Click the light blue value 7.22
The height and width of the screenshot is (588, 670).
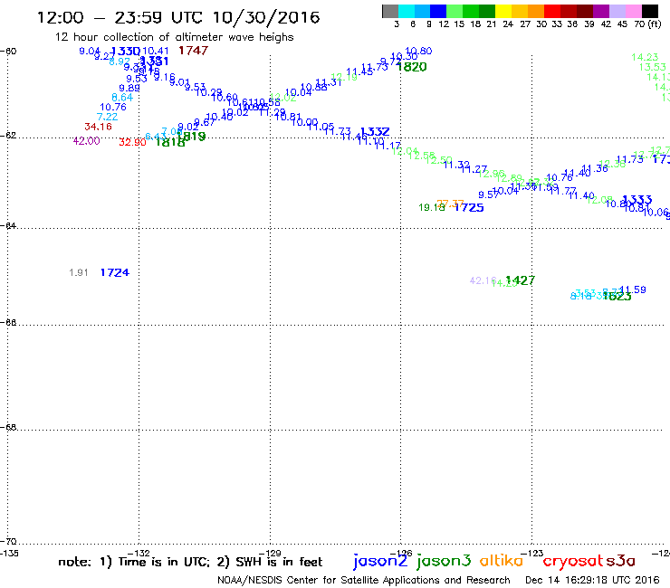pyautogui.click(x=107, y=117)
